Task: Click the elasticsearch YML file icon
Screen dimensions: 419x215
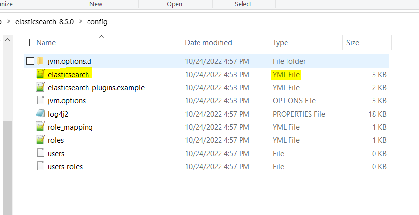Action: (41, 74)
